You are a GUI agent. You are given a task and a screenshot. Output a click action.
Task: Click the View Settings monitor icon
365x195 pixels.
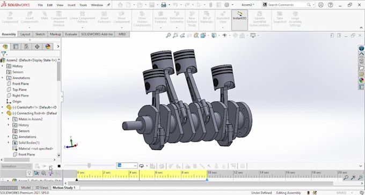point(253,35)
